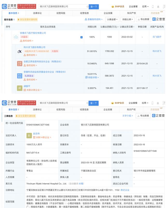Open 合肥正昇信息科技合伙企业（有限合伙）
The image size is (167, 208).
[43, 62]
